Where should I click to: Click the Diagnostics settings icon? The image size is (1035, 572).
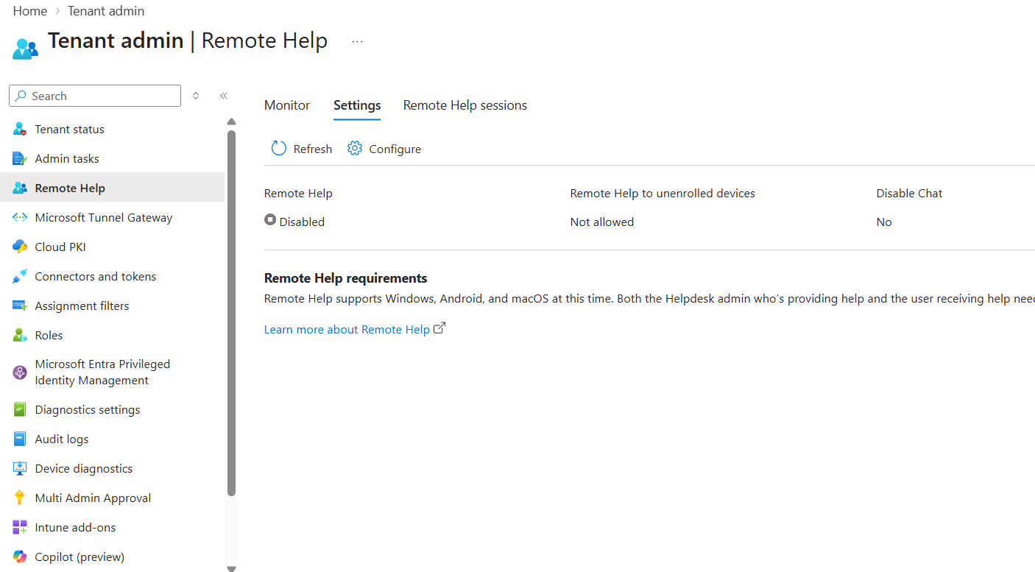(20, 409)
